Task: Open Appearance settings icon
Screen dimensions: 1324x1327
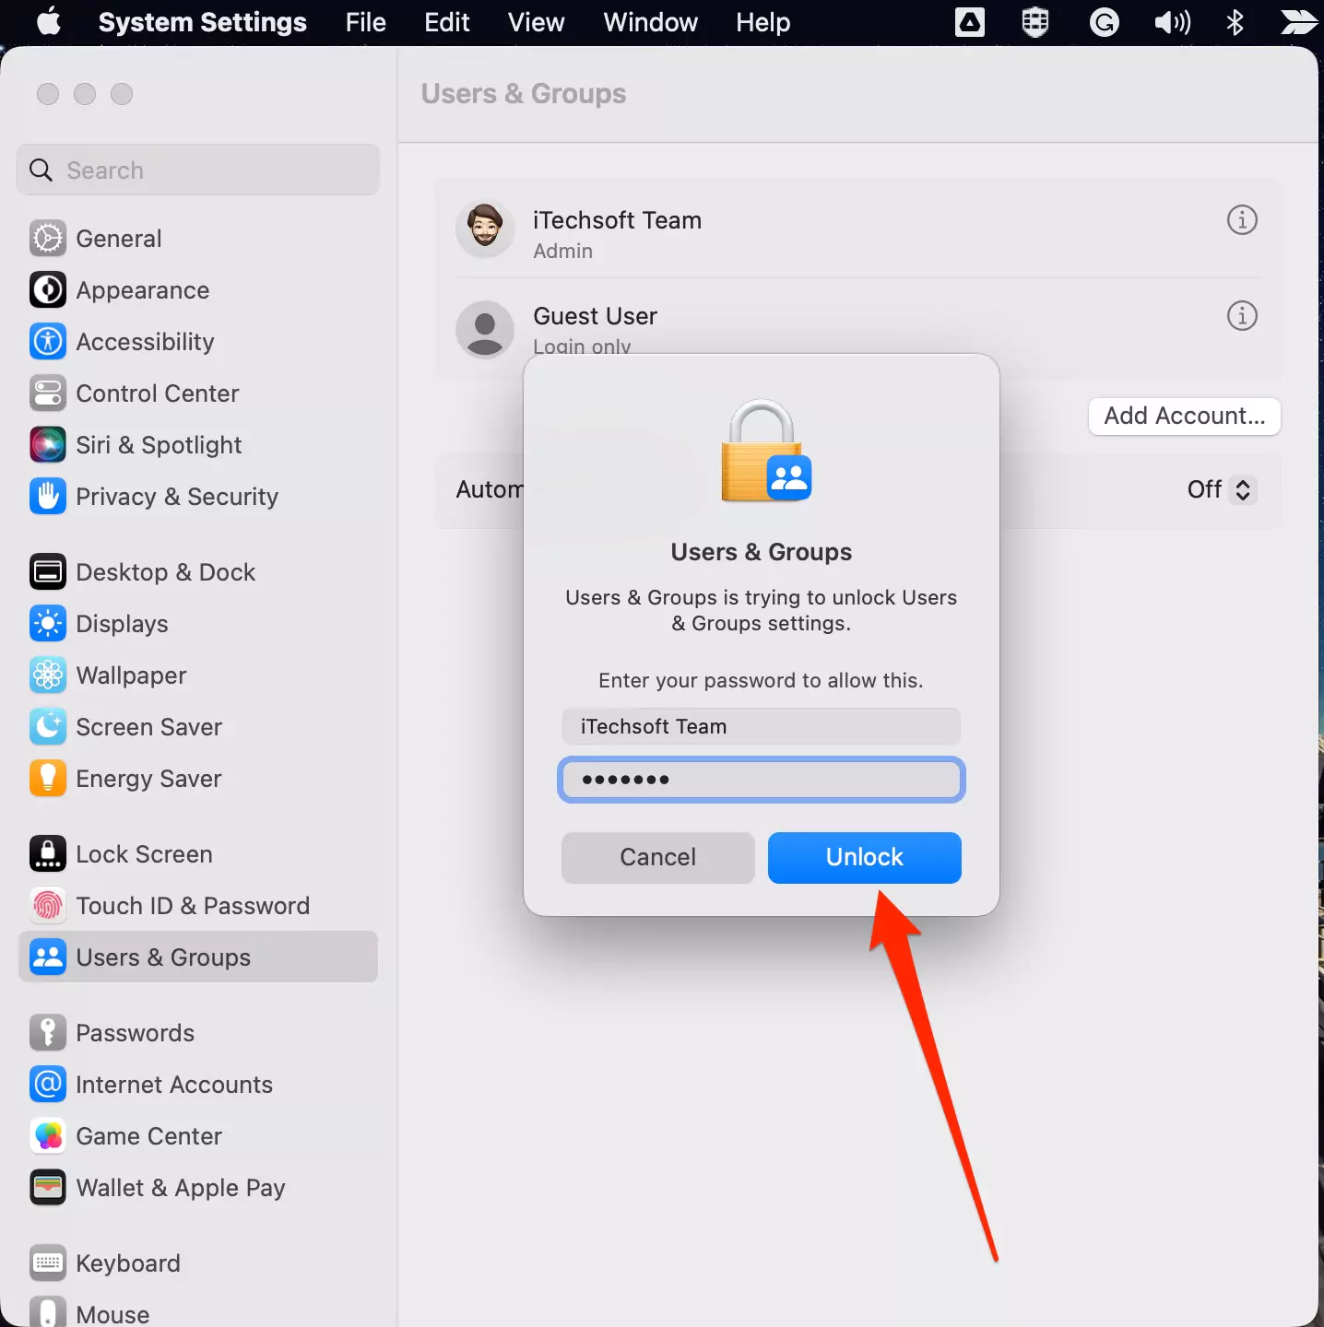Action: coord(48,290)
